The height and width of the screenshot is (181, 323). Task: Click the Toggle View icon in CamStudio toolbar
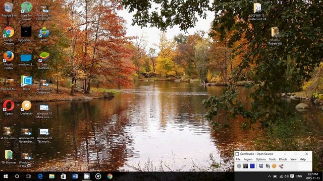[261, 166]
